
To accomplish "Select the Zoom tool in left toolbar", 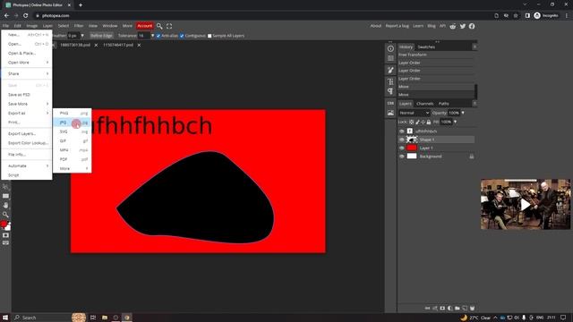I will [x=5, y=215].
